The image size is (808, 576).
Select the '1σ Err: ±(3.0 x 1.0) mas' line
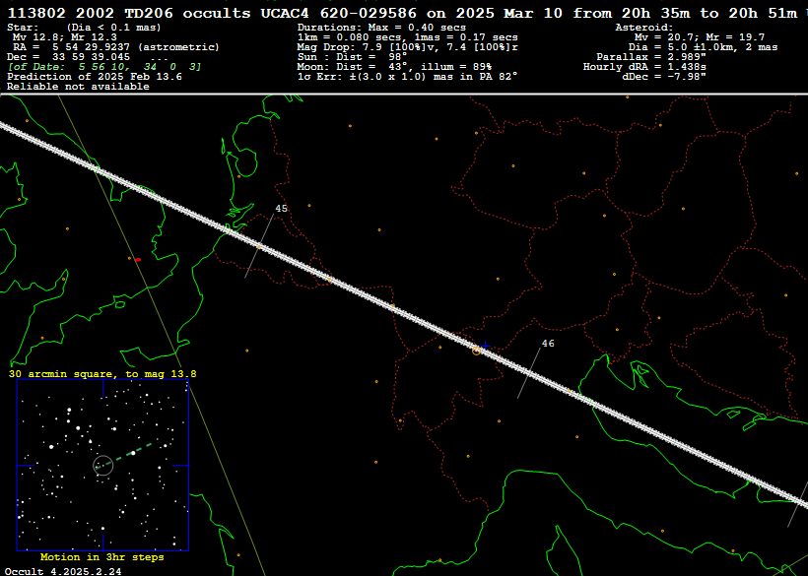point(408,77)
